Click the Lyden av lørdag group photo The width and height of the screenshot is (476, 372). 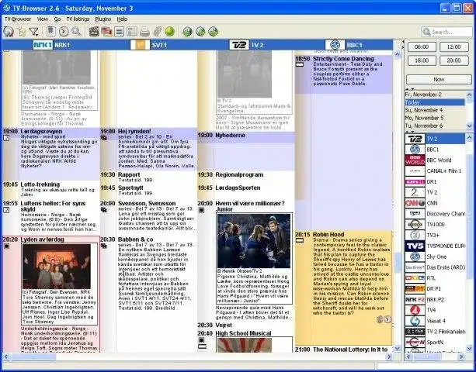click(x=57, y=267)
